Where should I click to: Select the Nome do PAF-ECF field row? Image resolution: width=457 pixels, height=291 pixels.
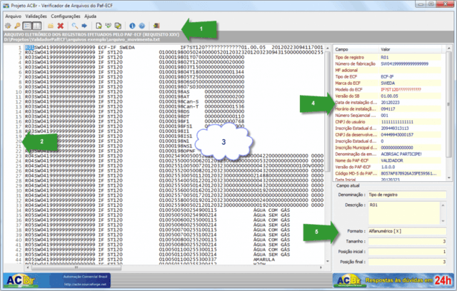click(388, 160)
